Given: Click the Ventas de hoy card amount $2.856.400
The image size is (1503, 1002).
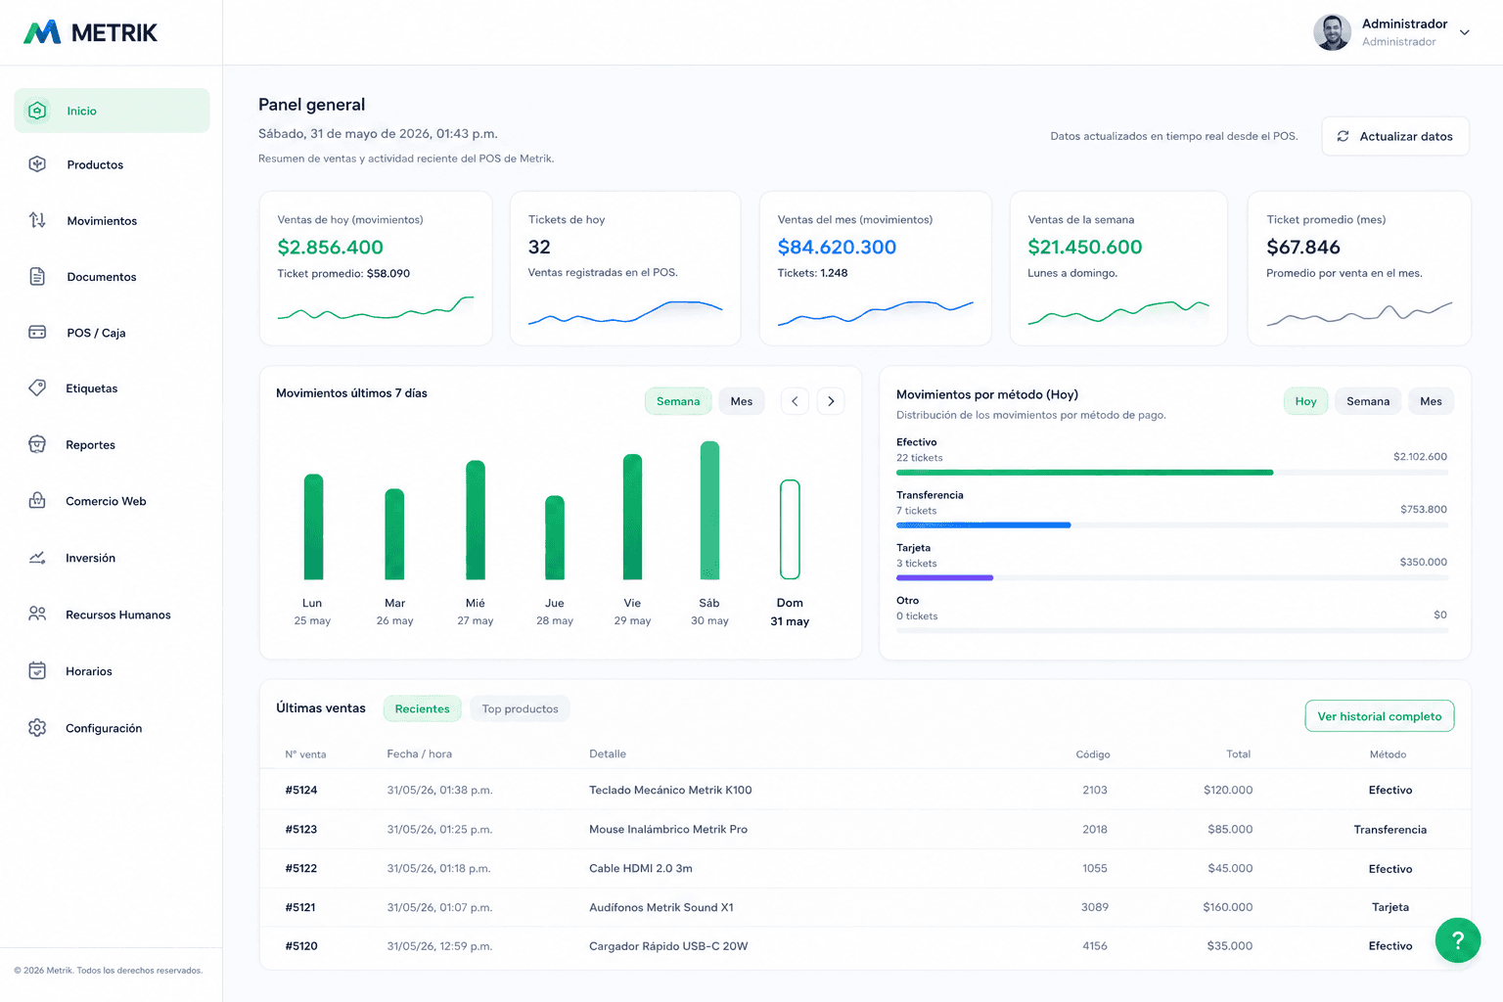Looking at the screenshot, I should pos(330,248).
